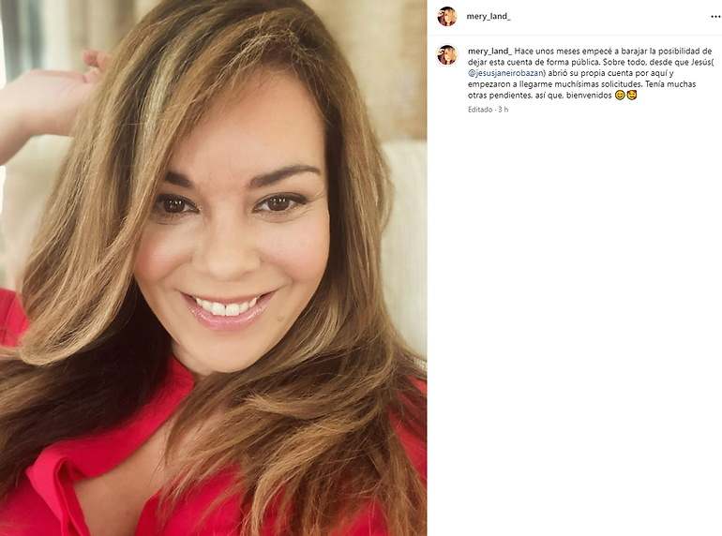The image size is (722, 536).
Task: Click the profile avatar in post header
Action: click(446, 17)
